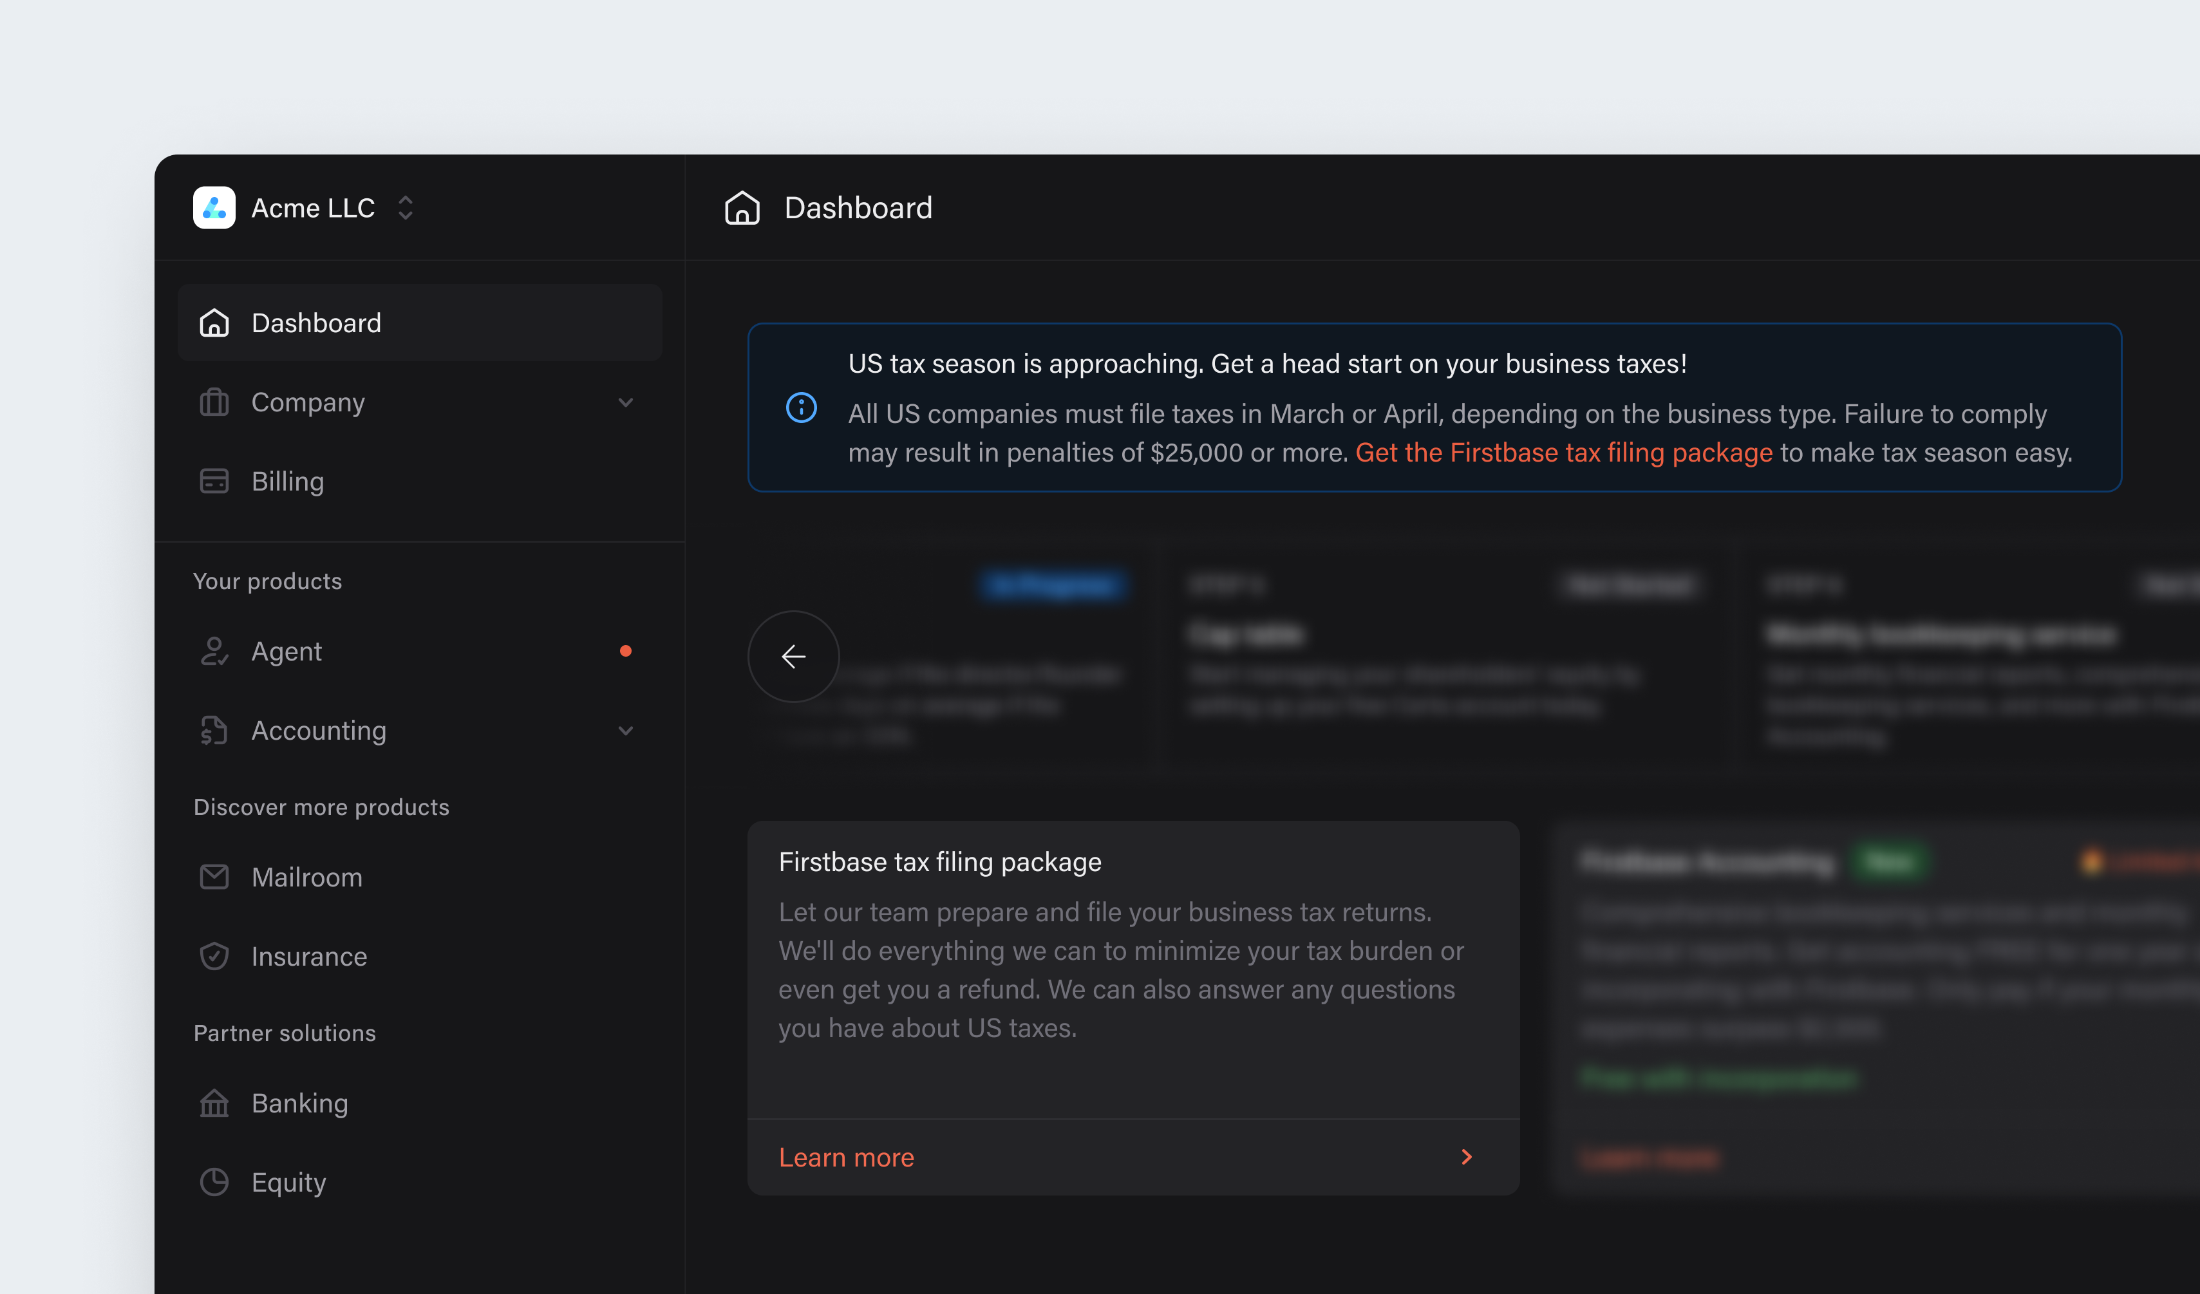The image size is (2200, 1294).
Task: Click the Acme LLC logo icon
Action: 214,208
